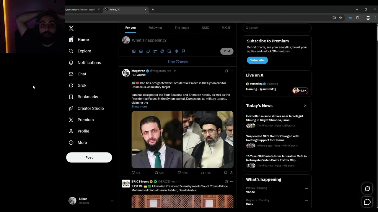Open BRICS News profile name
Image resolution: width=378 pixels, height=212 pixels.
[x=140, y=181]
